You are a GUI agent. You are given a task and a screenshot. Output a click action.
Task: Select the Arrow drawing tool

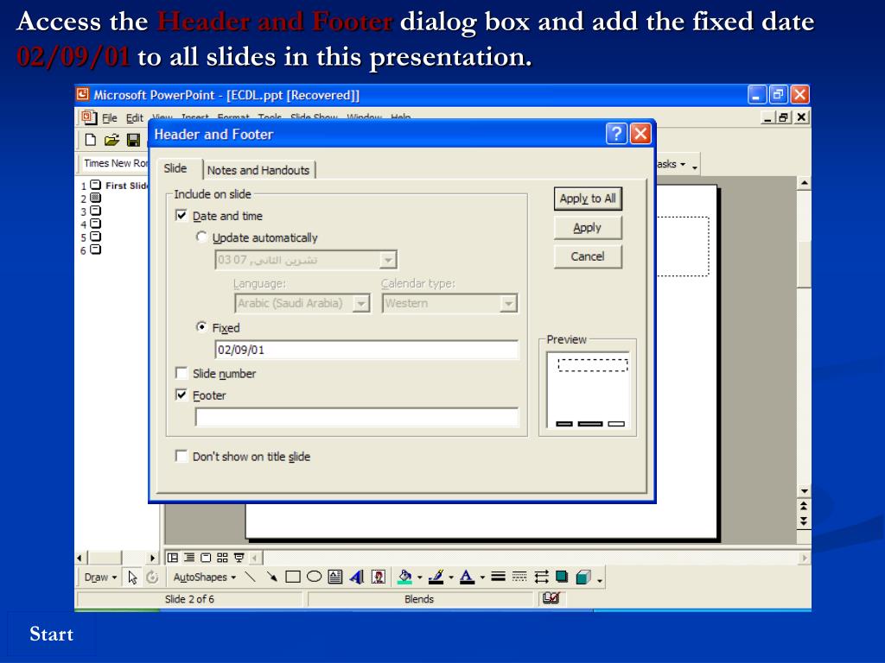(271, 577)
